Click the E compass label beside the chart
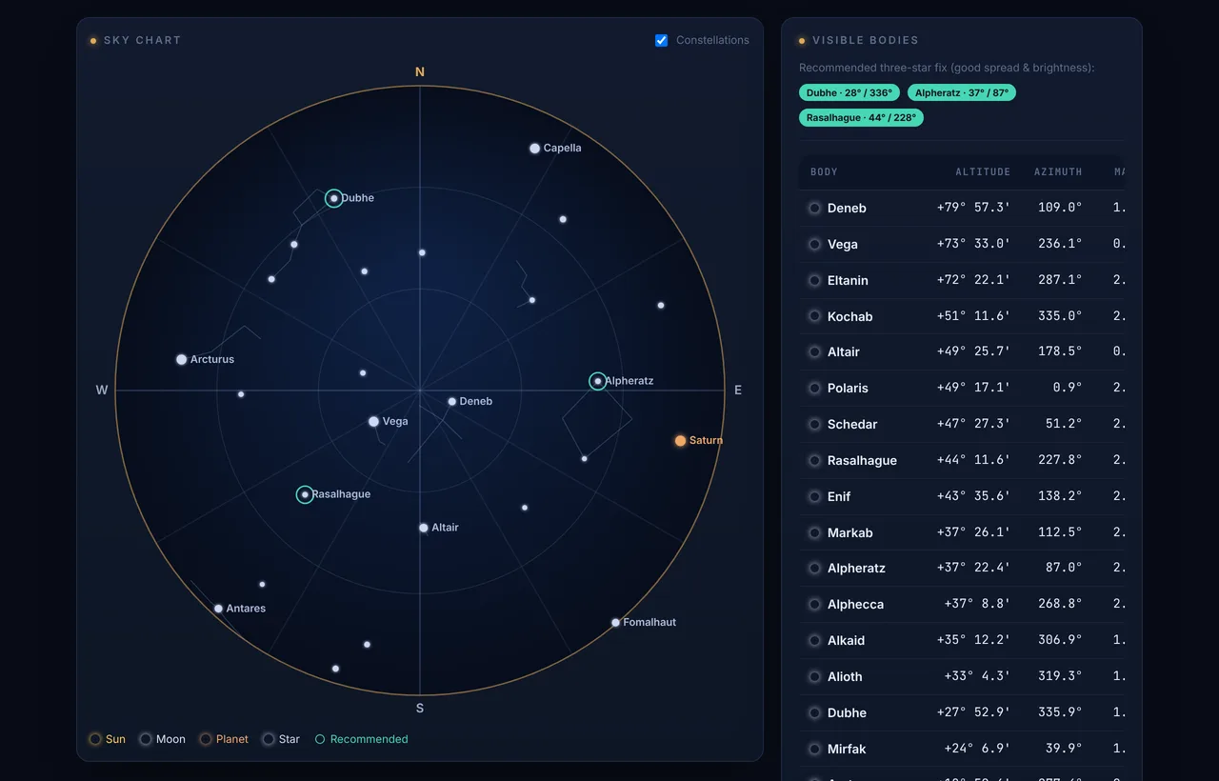This screenshot has height=781, width=1219. pyautogui.click(x=738, y=390)
